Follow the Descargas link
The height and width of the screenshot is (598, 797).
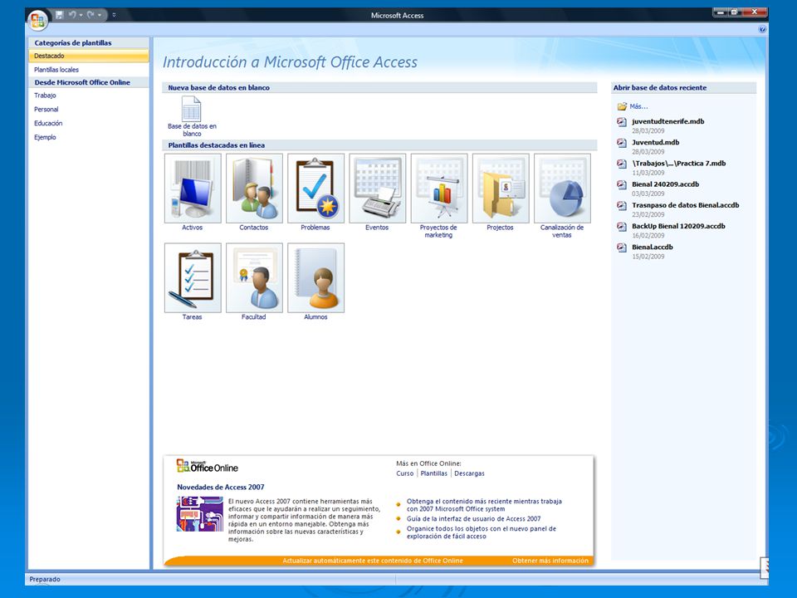pos(469,473)
